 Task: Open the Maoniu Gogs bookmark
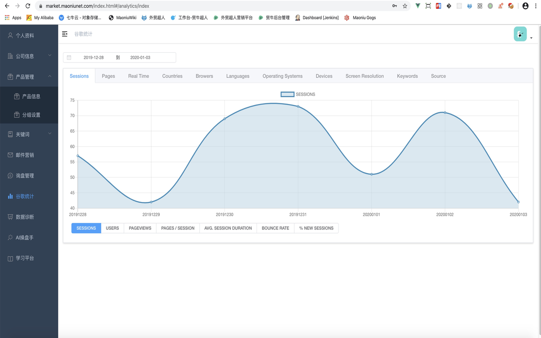coord(360,18)
